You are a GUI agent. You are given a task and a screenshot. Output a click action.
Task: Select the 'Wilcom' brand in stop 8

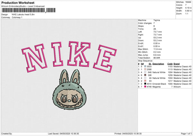tap(177, 87)
